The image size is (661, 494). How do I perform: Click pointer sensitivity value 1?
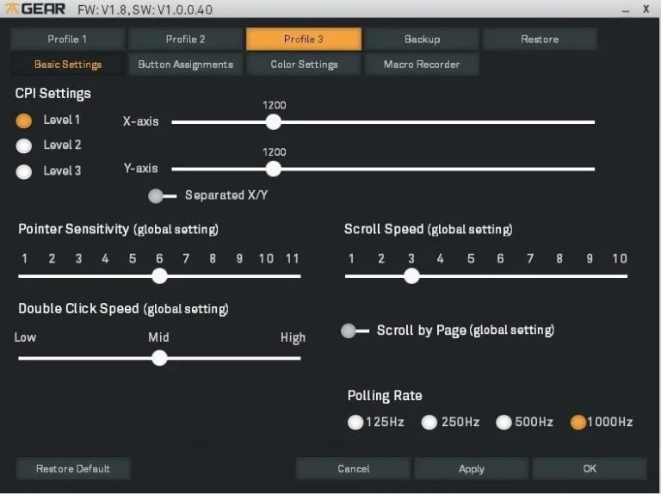(x=24, y=258)
